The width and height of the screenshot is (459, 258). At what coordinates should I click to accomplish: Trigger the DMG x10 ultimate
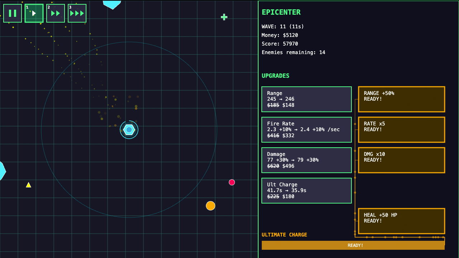tap(402, 160)
